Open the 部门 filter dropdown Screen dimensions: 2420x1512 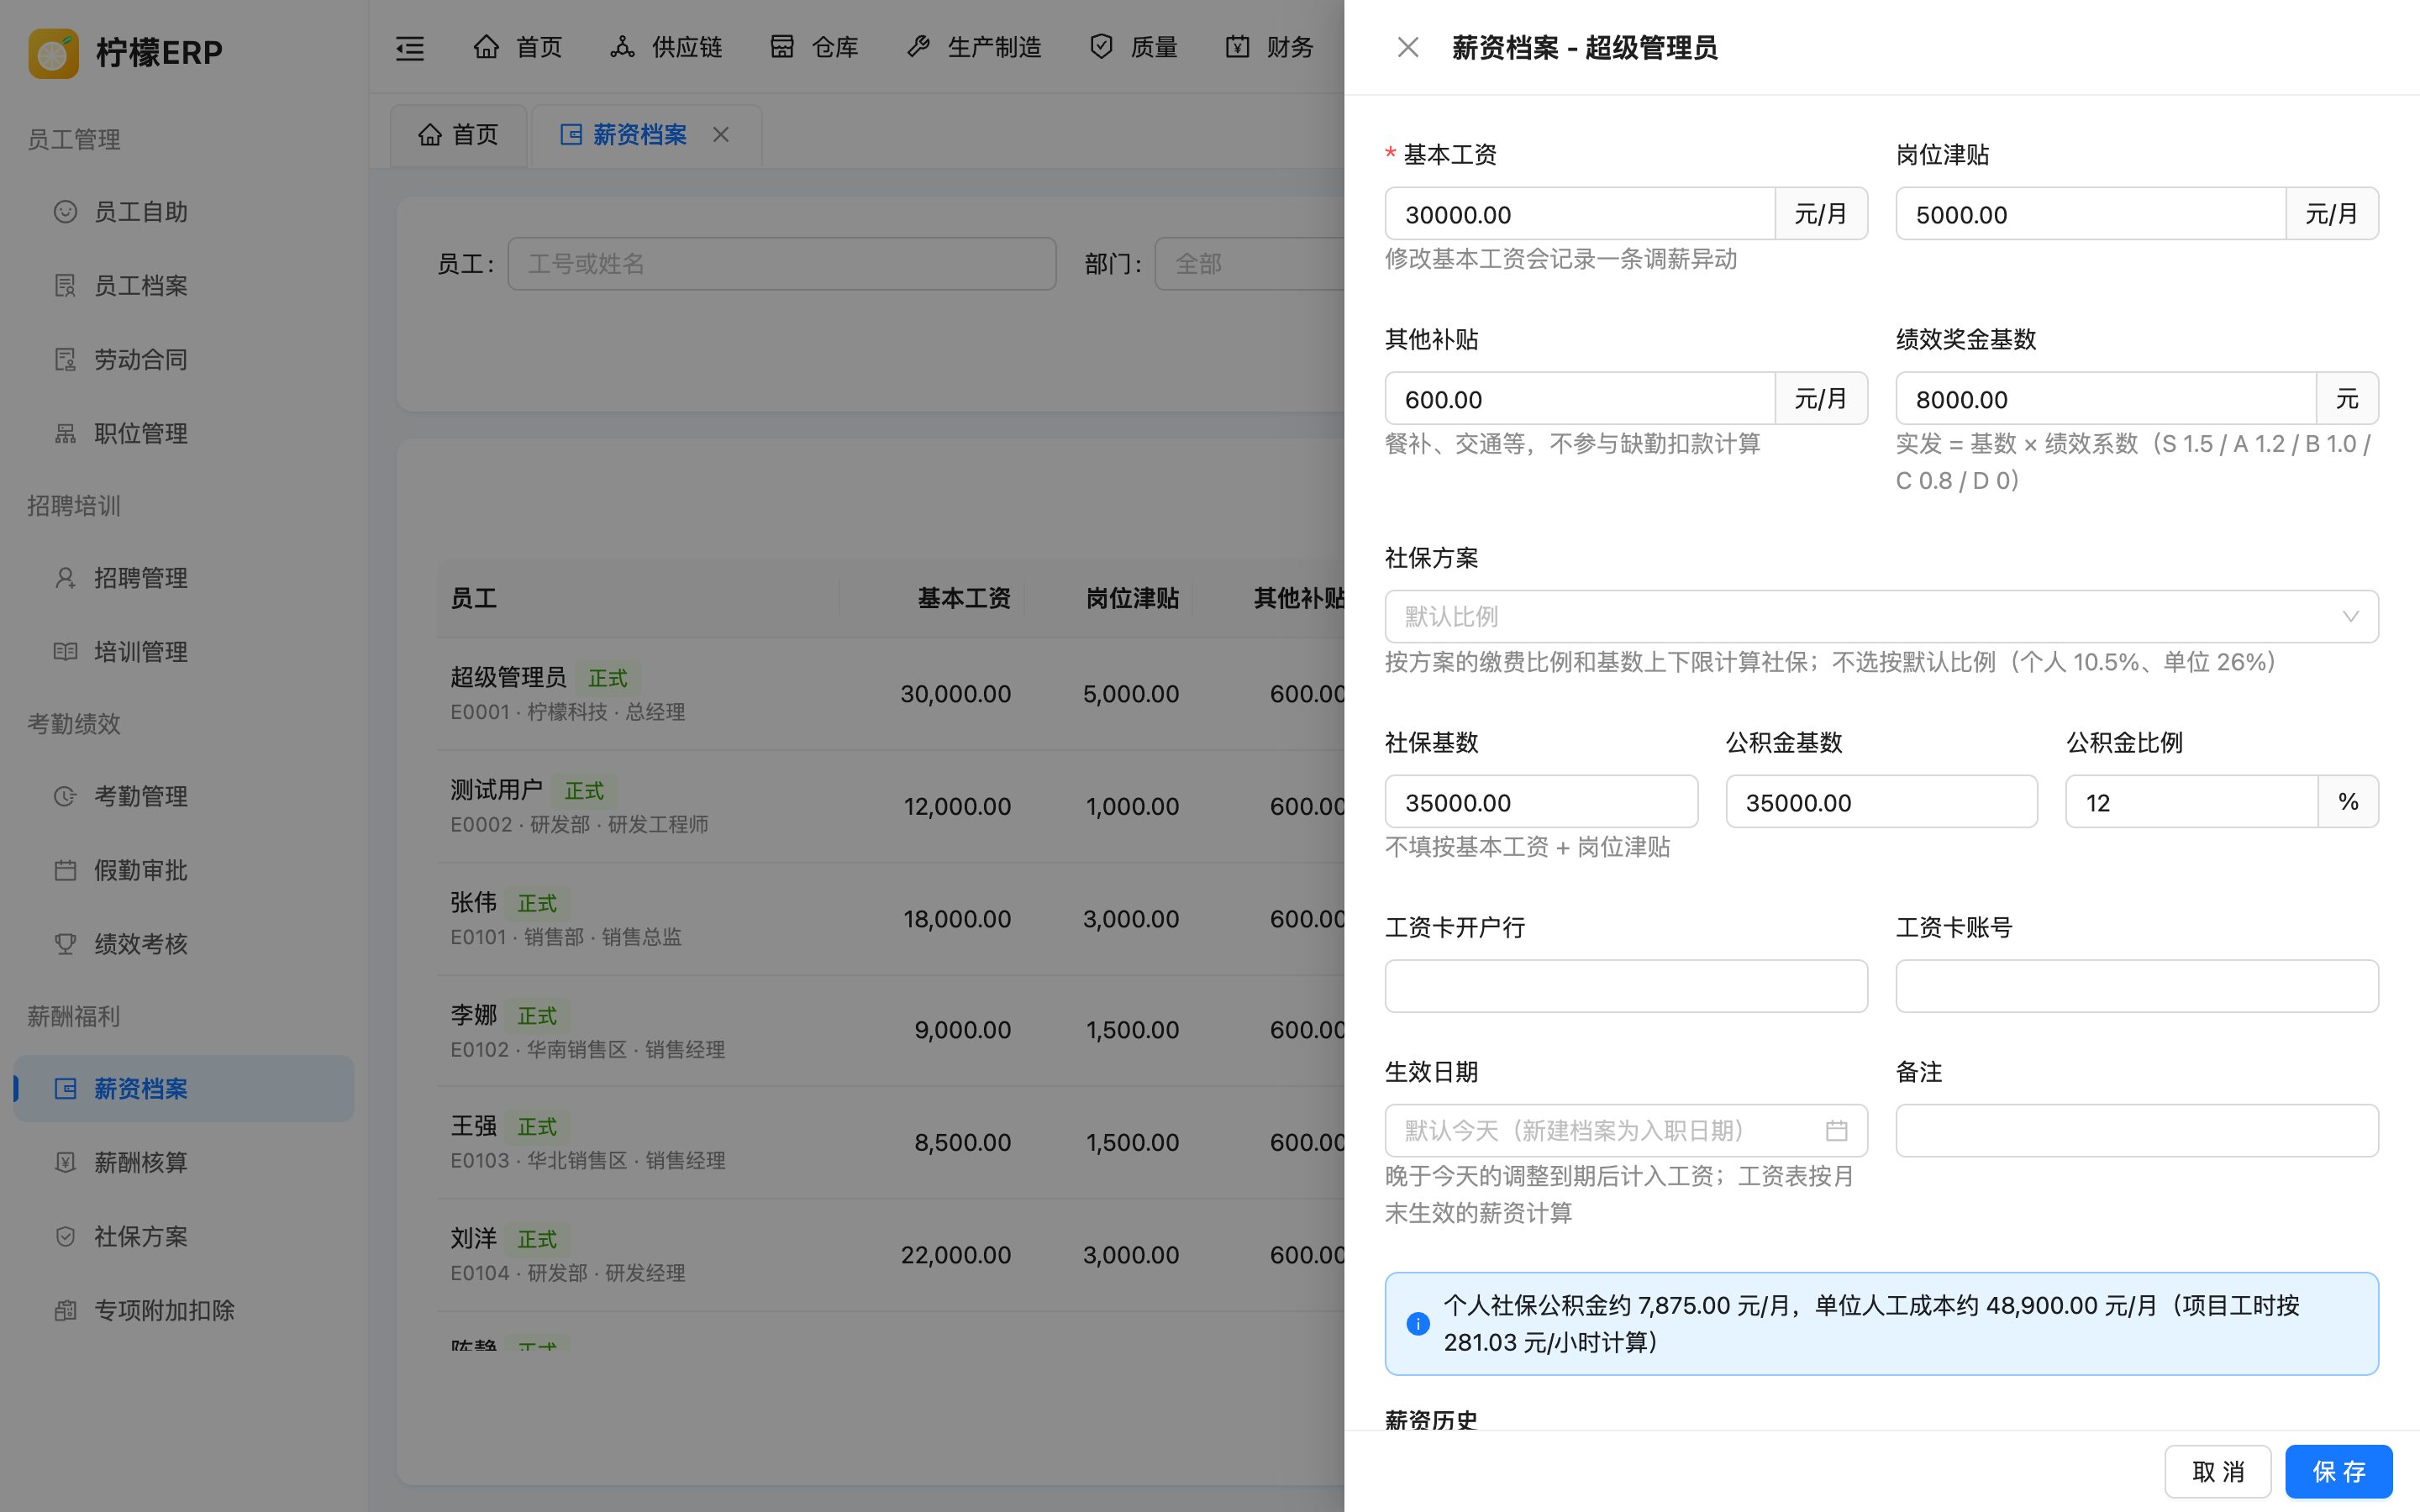(x=1250, y=264)
